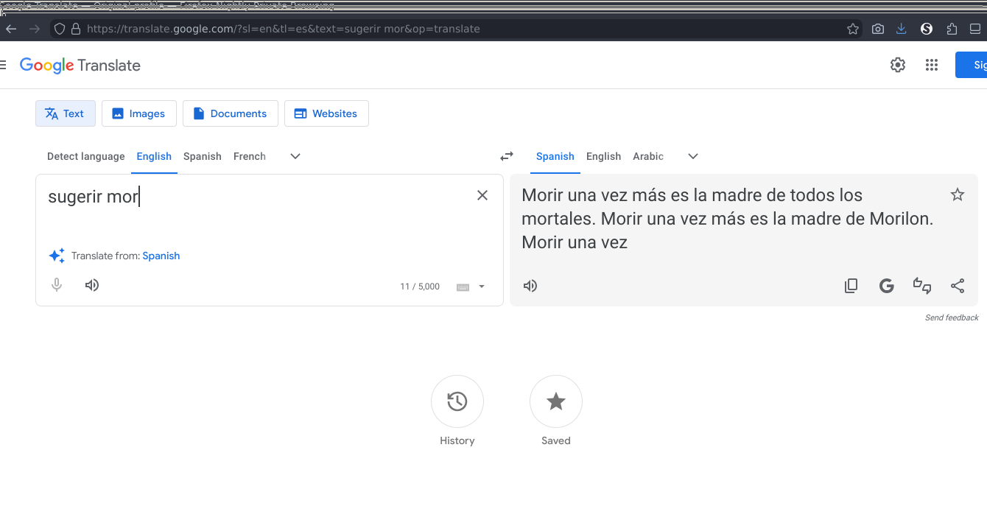Open the Google apps grid
The height and width of the screenshot is (506, 987).
932,65
